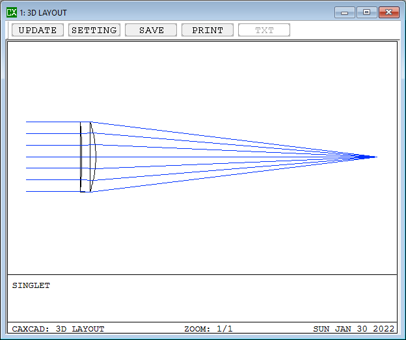406x340 pixels.
Task: Minimize the 3D LAYOUT window
Action: [345, 12]
